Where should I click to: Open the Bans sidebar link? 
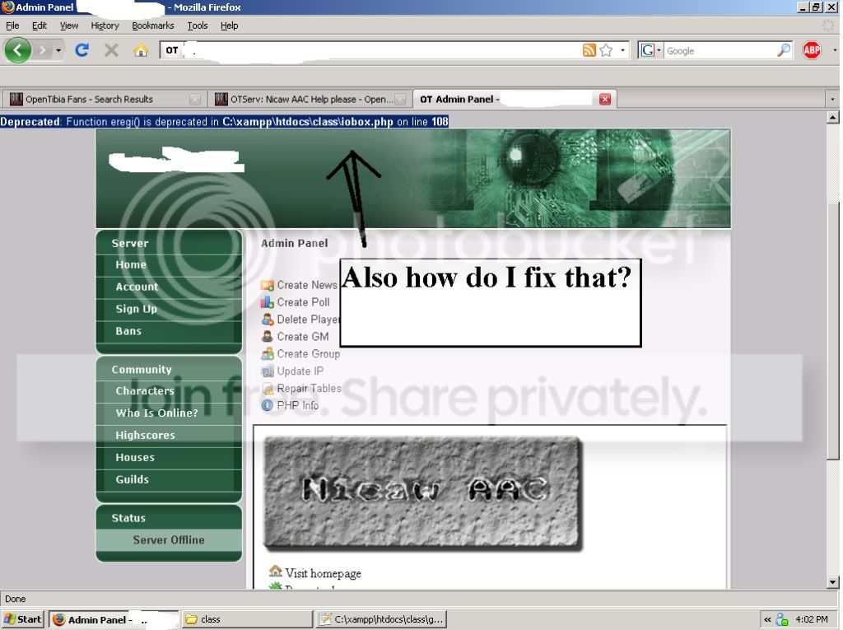[128, 331]
